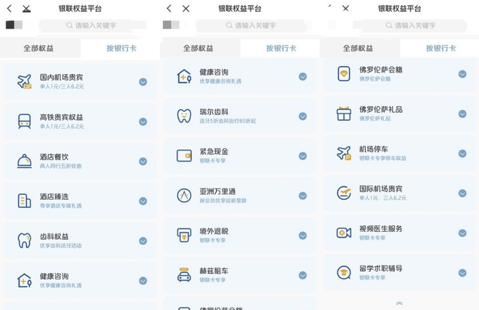Tap the cloche dish icon for 酒店餐饮
This screenshot has width=479, height=310.
pos(25,162)
